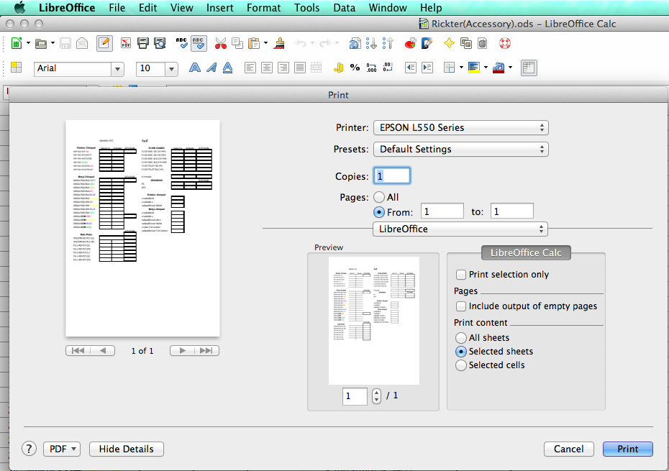
Task: Click the Background Color yellow swatch icon
Action: tap(474, 68)
